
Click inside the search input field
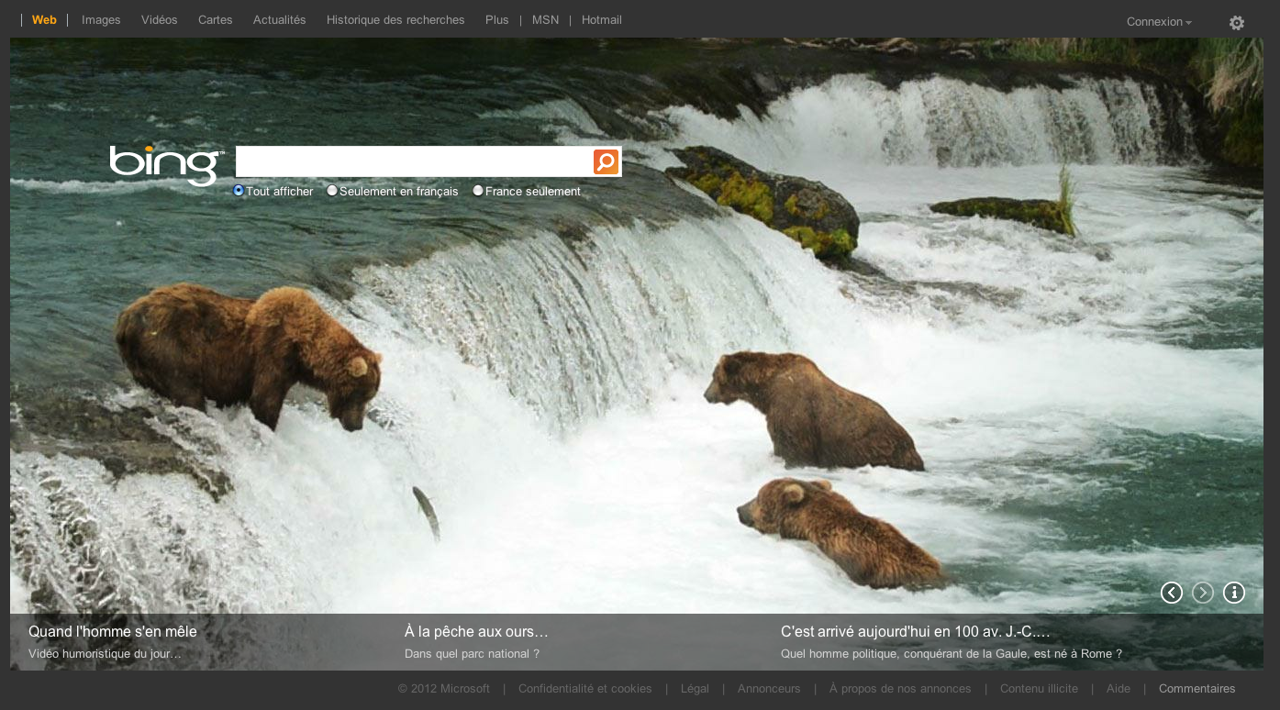pos(413,161)
